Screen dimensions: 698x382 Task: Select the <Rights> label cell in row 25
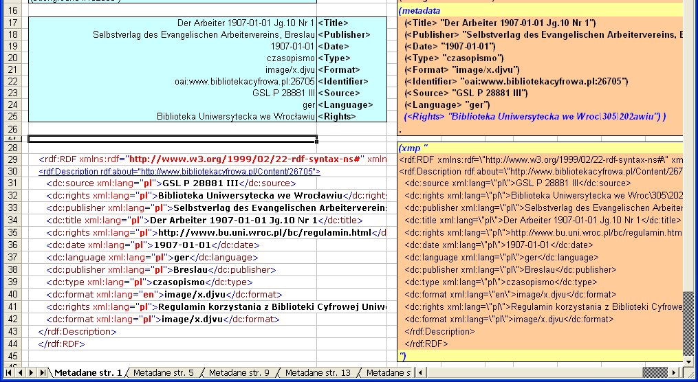pos(351,117)
